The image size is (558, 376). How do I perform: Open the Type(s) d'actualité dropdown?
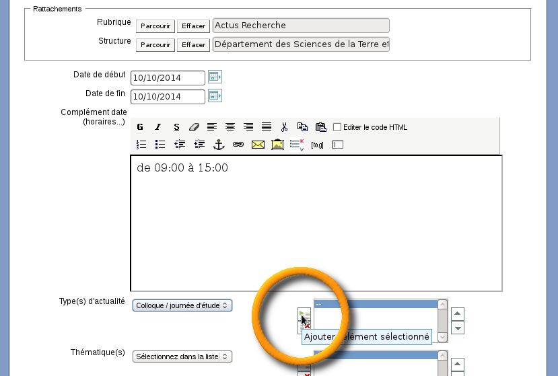(x=182, y=305)
